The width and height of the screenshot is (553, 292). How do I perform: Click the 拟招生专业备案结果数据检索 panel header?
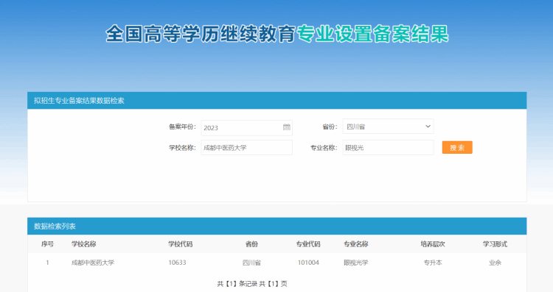276,101
